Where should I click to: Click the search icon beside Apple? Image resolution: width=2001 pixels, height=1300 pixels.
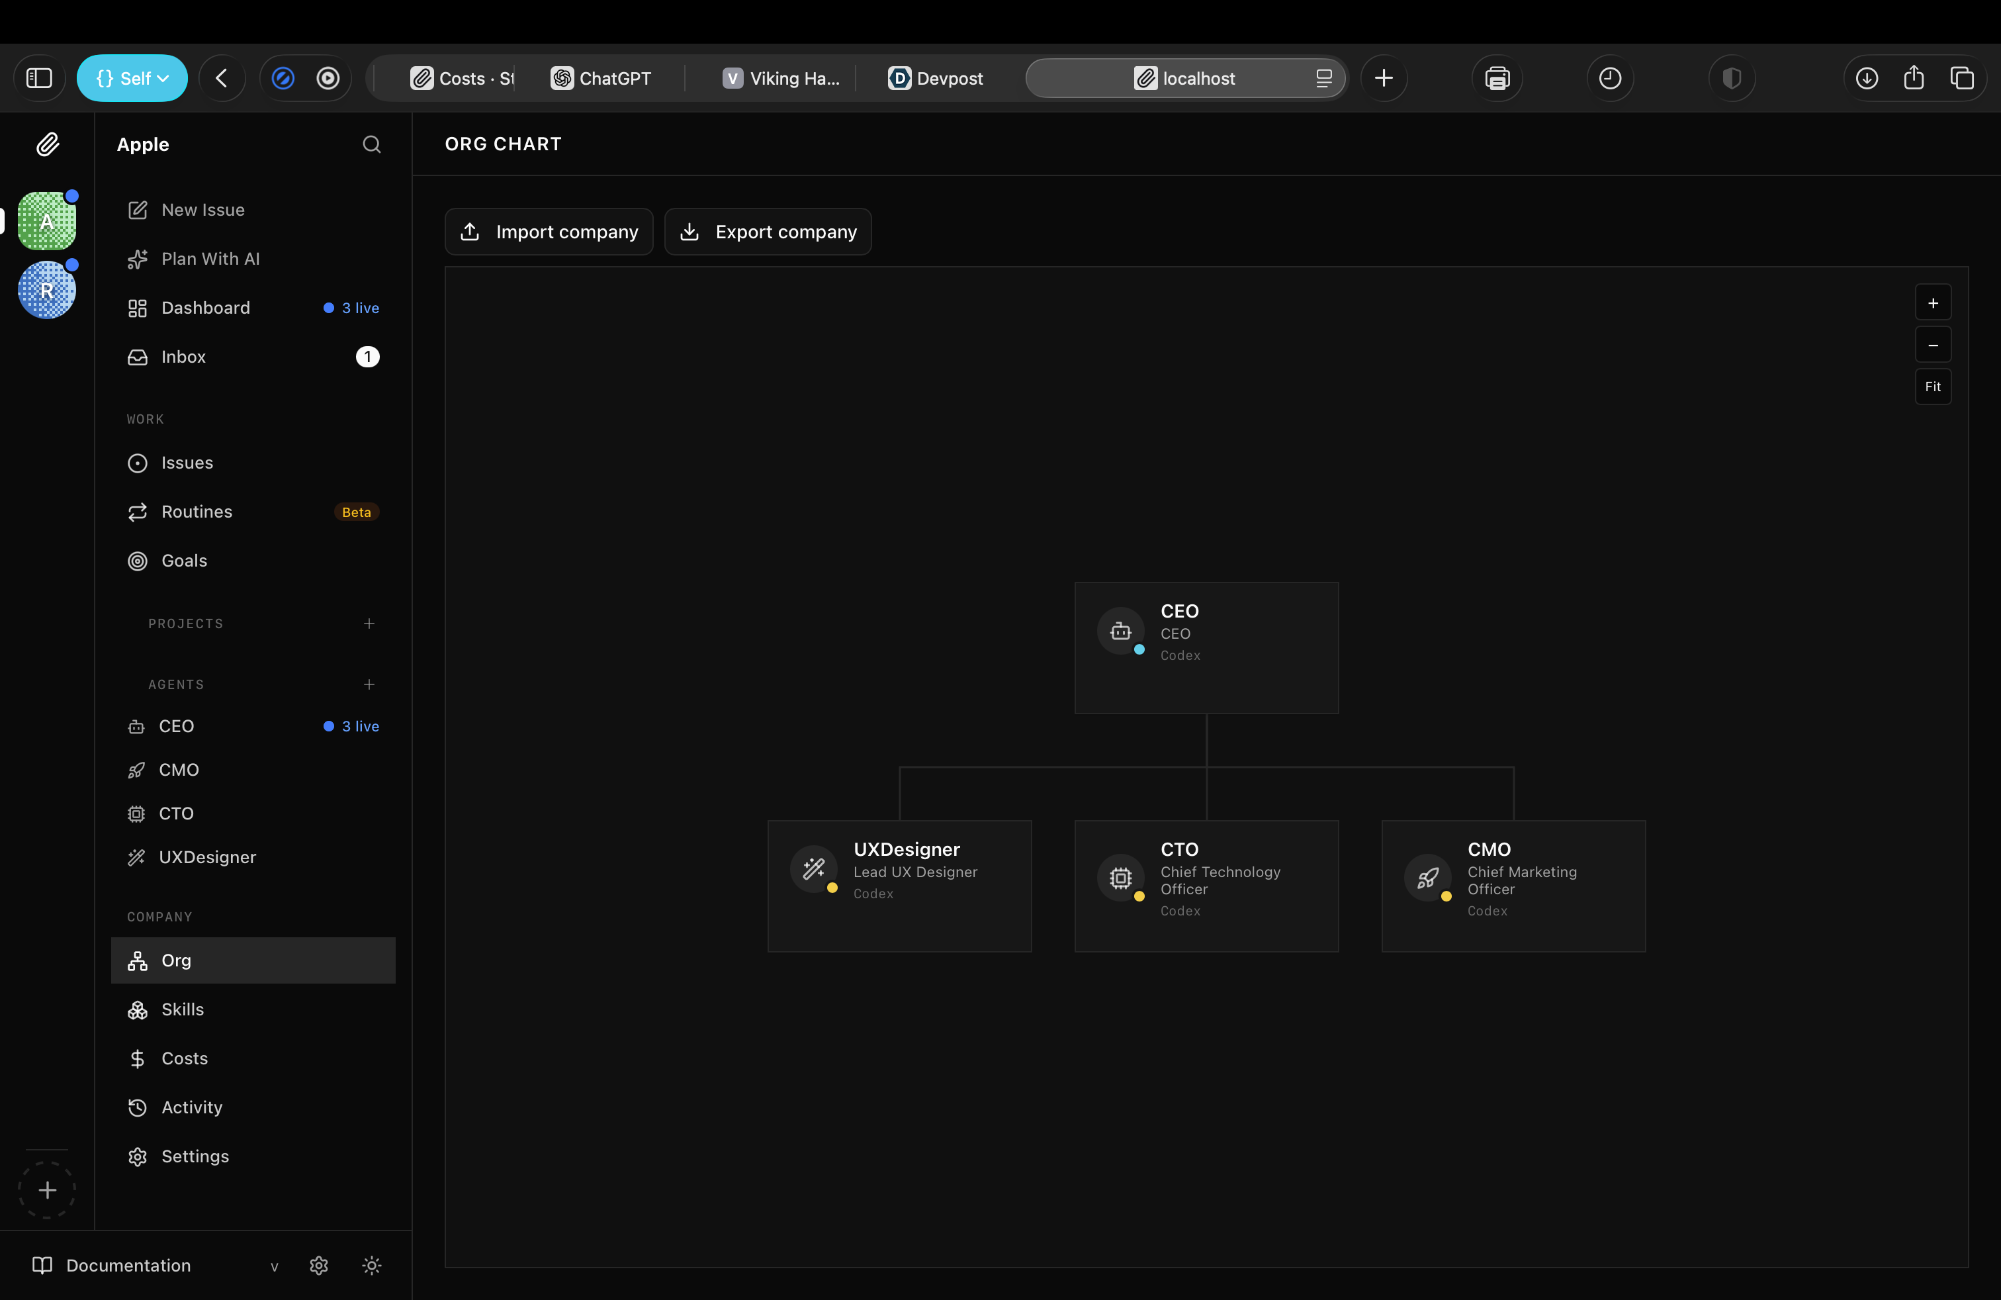tap(371, 145)
